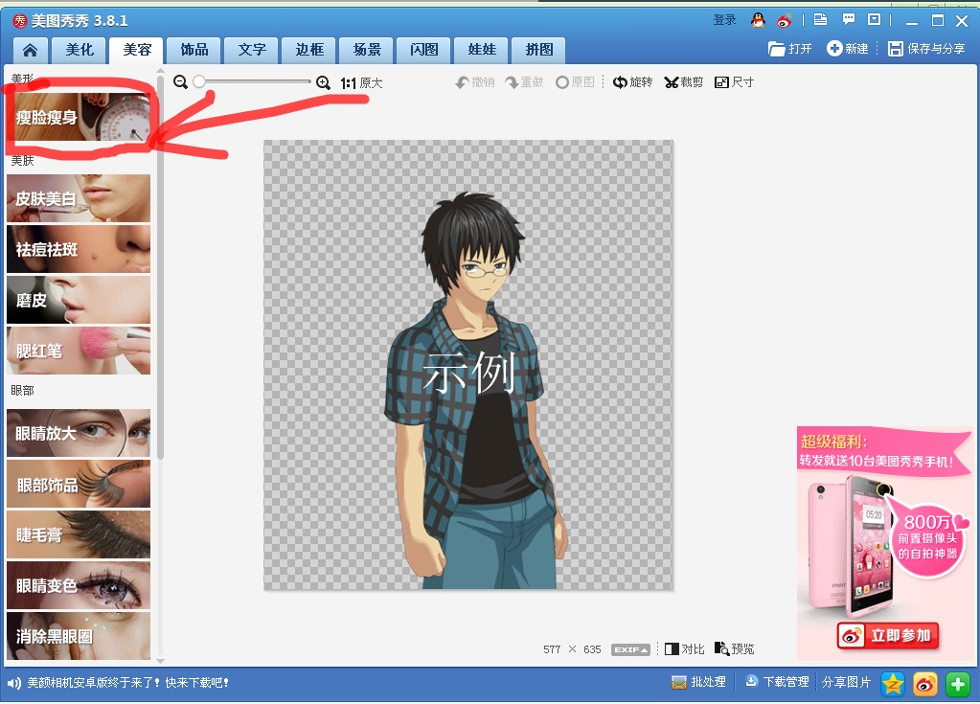This screenshot has height=704, width=980.
Task: Click the QQ penguin login icon
Action: pos(758,20)
